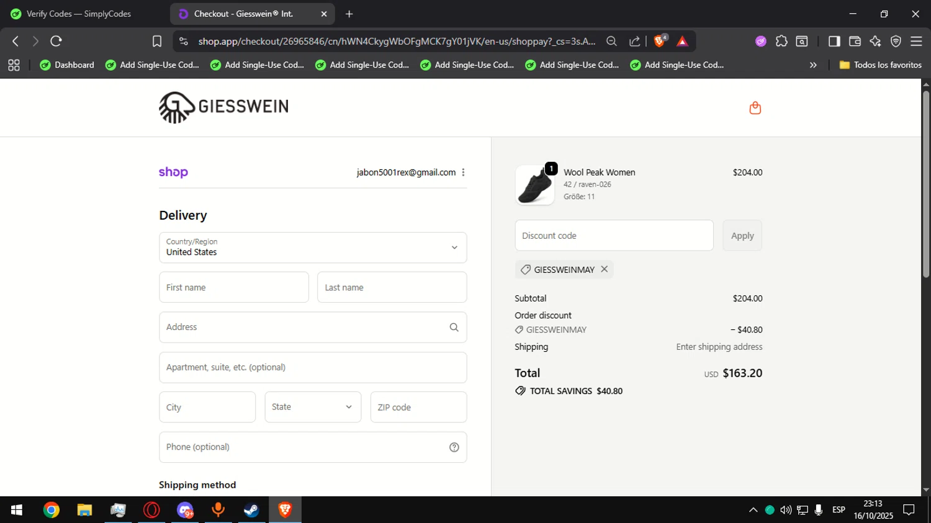Show more hidden bookmarks chevron
The width and height of the screenshot is (931, 523).
click(813, 65)
